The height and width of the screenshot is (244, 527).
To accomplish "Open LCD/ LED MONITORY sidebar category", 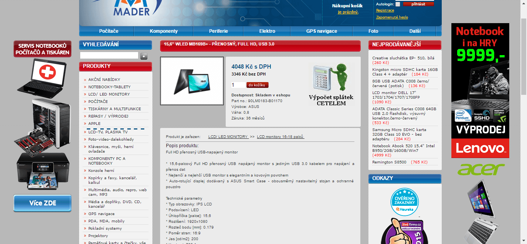I will pyautogui.click(x=109, y=94).
